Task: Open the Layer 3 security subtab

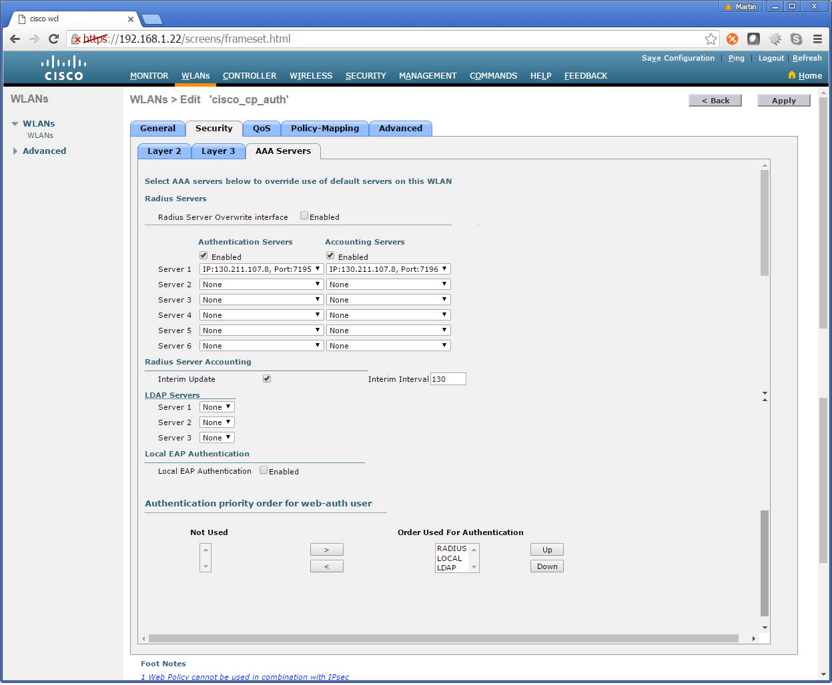Action: pos(218,151)
